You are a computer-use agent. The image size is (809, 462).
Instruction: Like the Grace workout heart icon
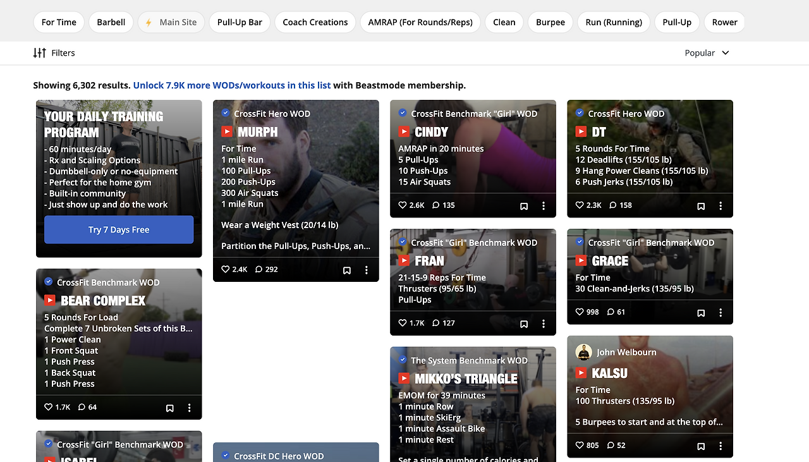pyautogui.click(x=580, y=312)
